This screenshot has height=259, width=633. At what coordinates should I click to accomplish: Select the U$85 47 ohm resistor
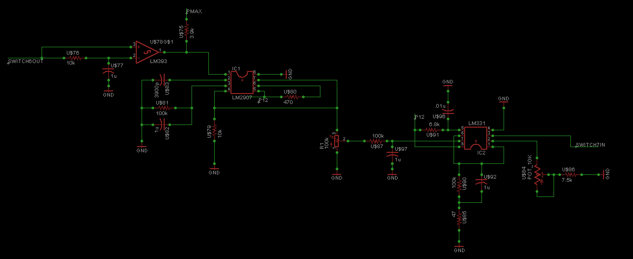[459, 217]
